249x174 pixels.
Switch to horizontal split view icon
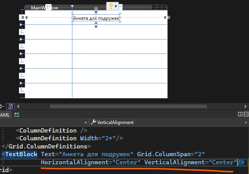pos(246,114)
